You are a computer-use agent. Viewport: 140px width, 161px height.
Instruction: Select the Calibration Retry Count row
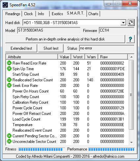[x=67, y=102]
